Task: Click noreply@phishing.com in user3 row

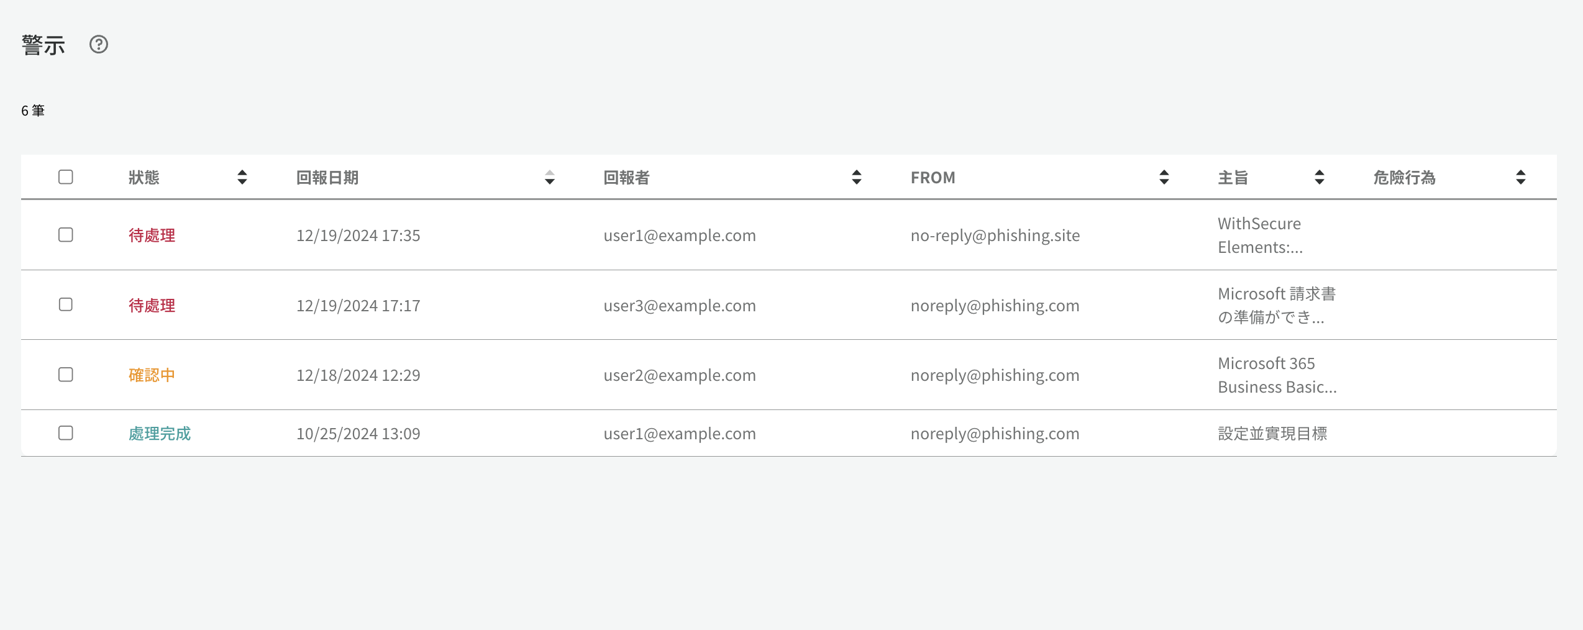Action: pos(995,306)
